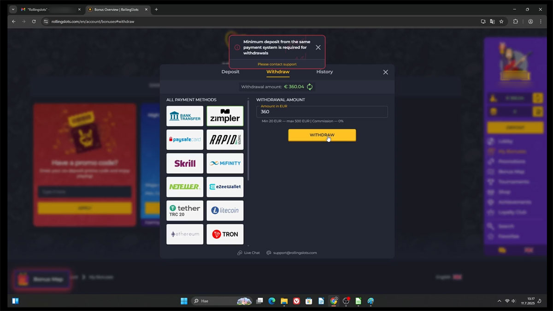The width and height of the screenshot is (553, 311).
Task: Go back to the previous page
Action: pyautogui.click(x=14, y=21)
